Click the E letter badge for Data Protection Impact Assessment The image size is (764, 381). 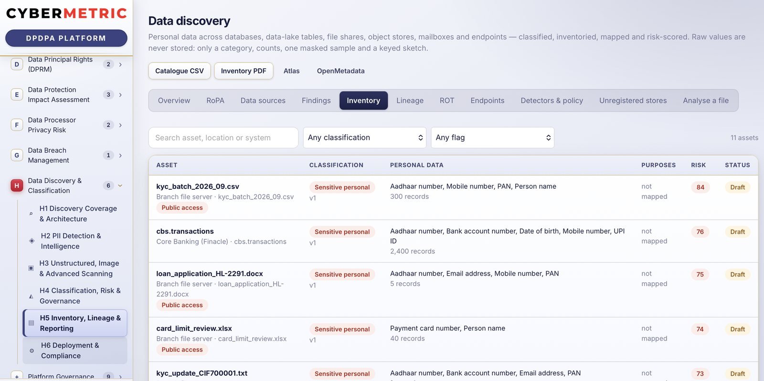click(17, 94)
